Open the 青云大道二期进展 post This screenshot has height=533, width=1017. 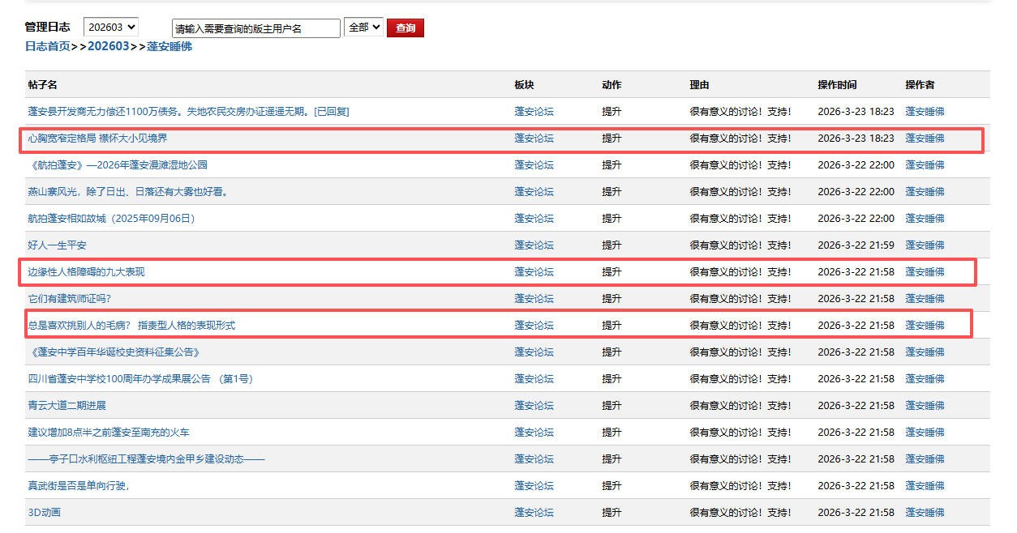[67, 406]
